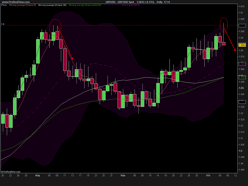Screen dimensions: 248x186
Task: Click the 1.525 price axis label
Action: point(242,119)
